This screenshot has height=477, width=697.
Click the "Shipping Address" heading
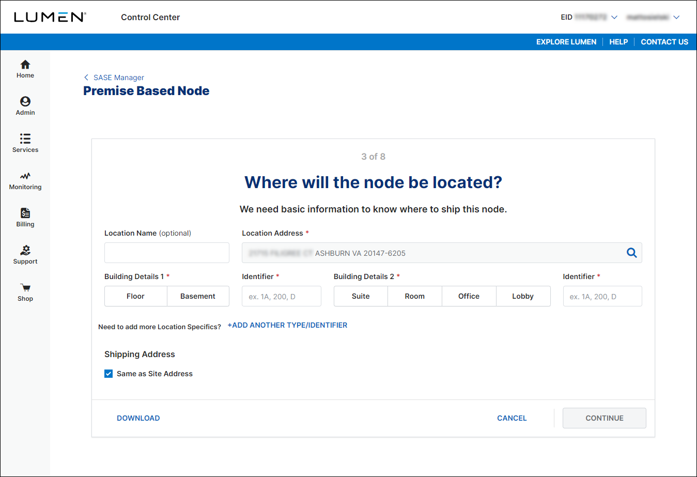140,354
